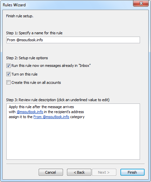Click the 'Step 1: Specify a name' label

(x=34, y=33)
